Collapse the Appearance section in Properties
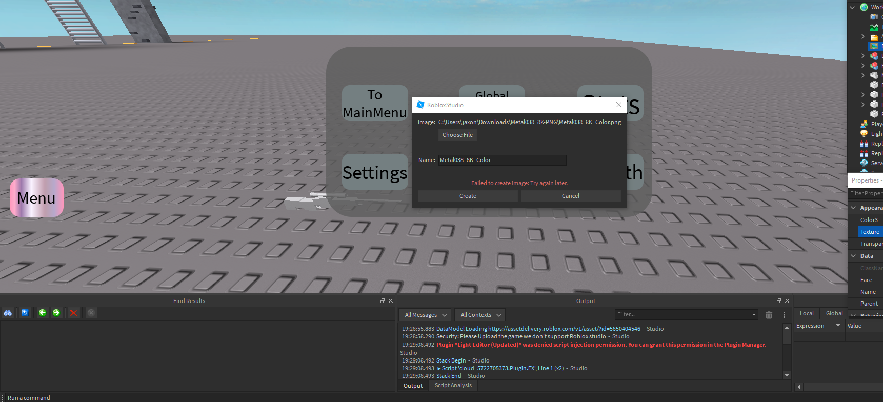Image resolution: width=883 pixels, height=402 pixels. pos(853,208)
